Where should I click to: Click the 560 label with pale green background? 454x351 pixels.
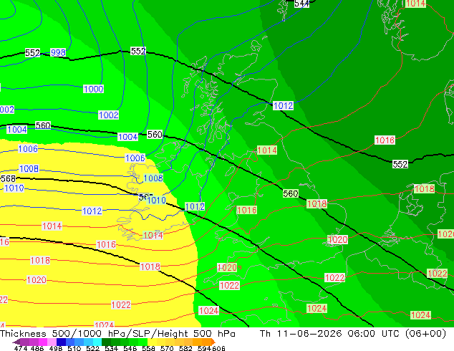click(x=291, y=193)
